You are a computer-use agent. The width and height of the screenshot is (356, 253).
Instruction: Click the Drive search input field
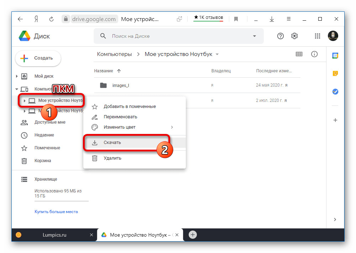point(179,36)
